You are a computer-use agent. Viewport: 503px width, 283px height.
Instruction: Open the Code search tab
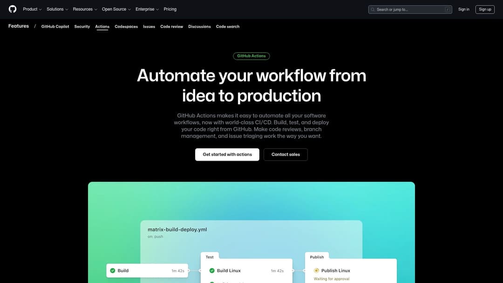click(x=228, y=27)
